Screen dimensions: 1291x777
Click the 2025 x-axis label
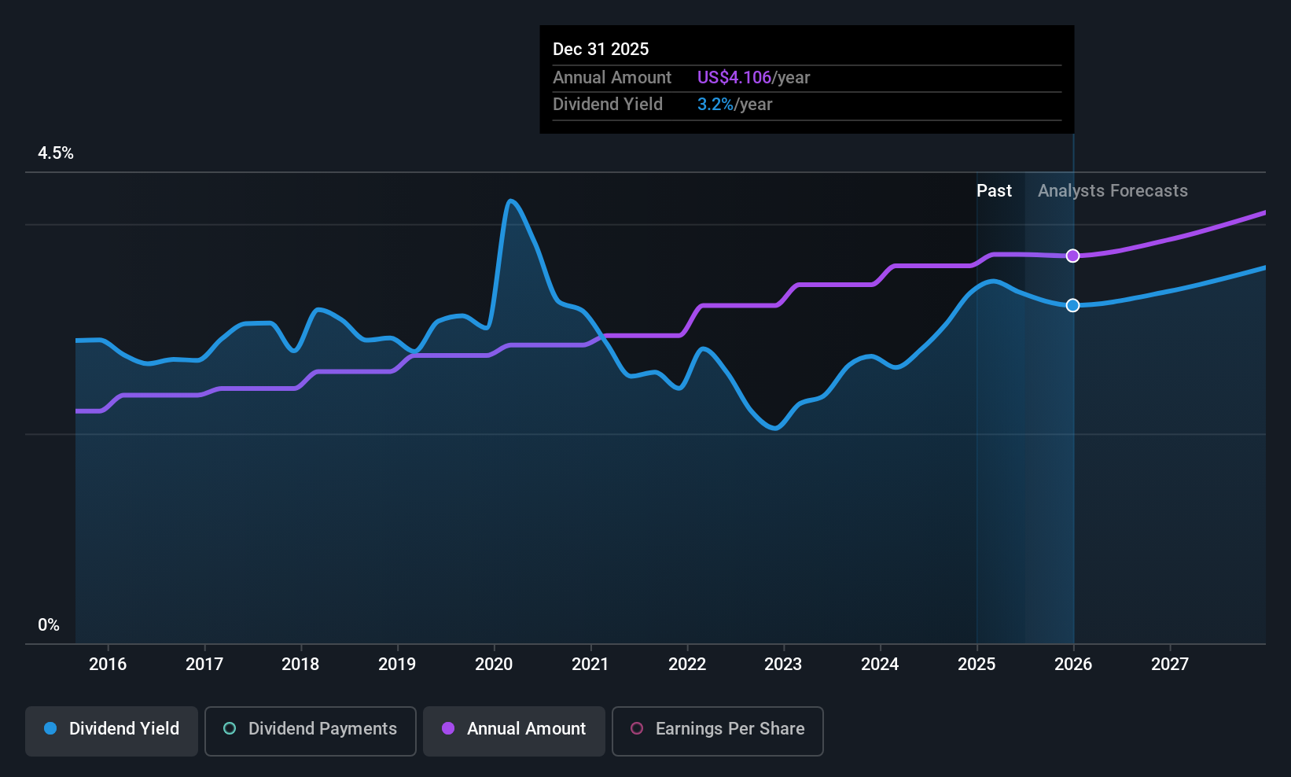tap(977, 664)
